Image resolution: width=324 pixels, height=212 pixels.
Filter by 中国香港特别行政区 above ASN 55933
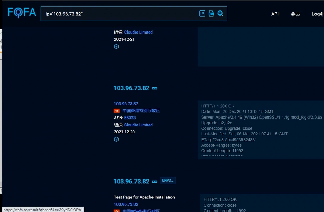coord(141,111)
